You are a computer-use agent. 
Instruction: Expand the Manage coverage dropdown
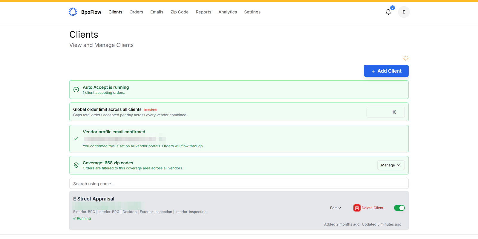coord(391,165)
